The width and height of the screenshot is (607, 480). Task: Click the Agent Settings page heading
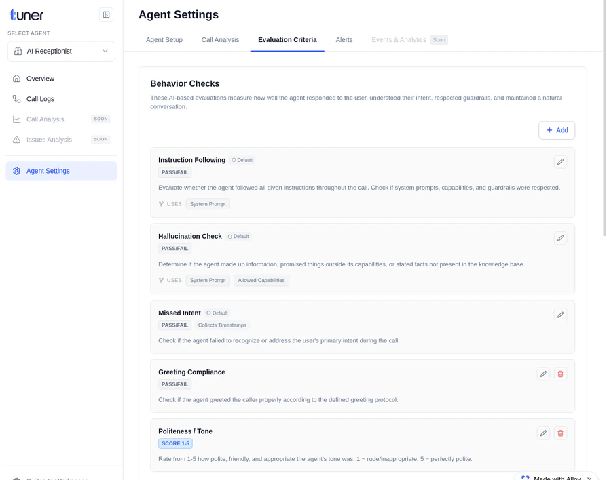click(x=179, y=15)
